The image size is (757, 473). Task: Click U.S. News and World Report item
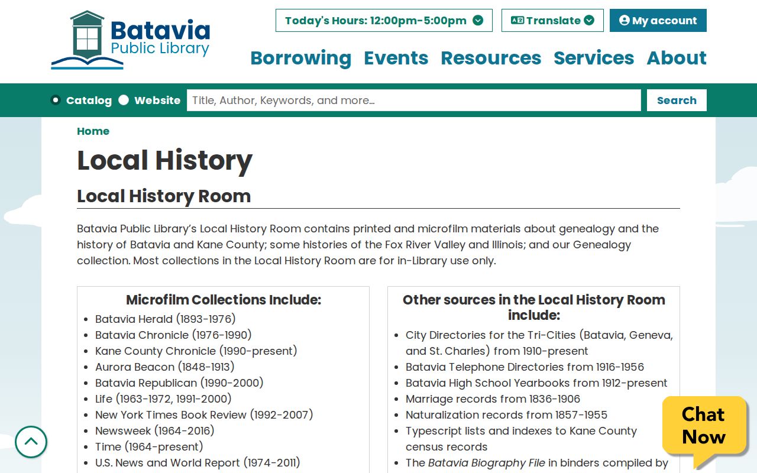[x=198, y=463]
